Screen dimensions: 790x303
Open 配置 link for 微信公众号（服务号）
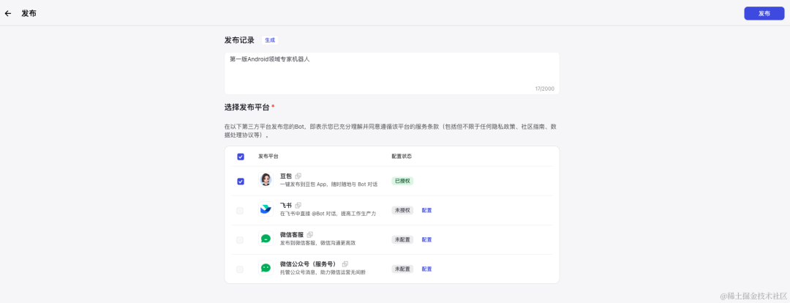(426, 269)
